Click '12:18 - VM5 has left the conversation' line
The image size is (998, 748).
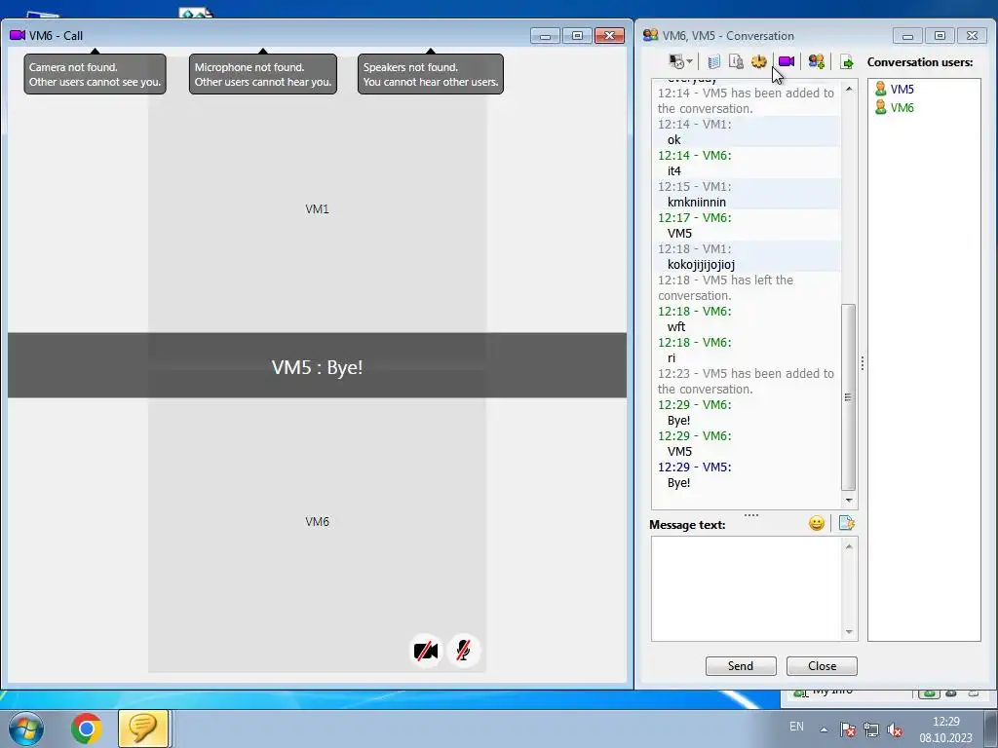[x=725, y=287]
